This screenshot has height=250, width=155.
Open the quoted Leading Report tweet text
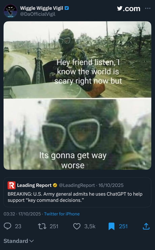coord(75,197)
